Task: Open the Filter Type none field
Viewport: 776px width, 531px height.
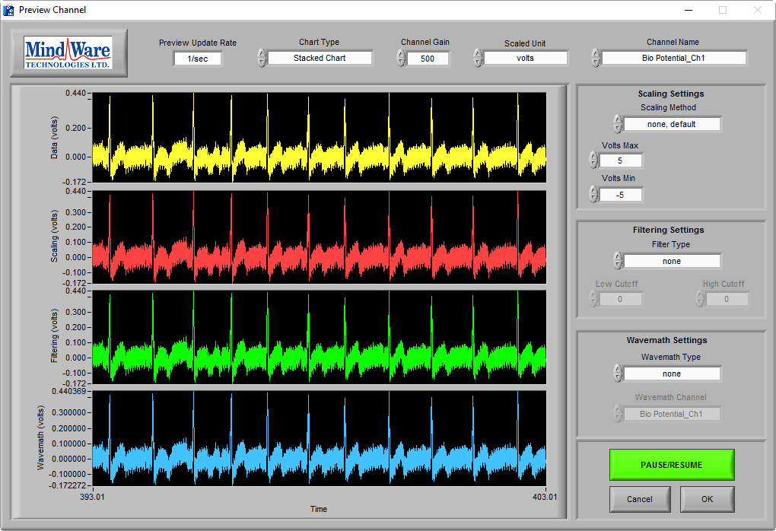Action: [x=672, y=261]
